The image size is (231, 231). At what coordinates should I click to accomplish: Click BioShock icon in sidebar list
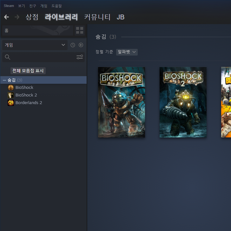tap(11, 88)
